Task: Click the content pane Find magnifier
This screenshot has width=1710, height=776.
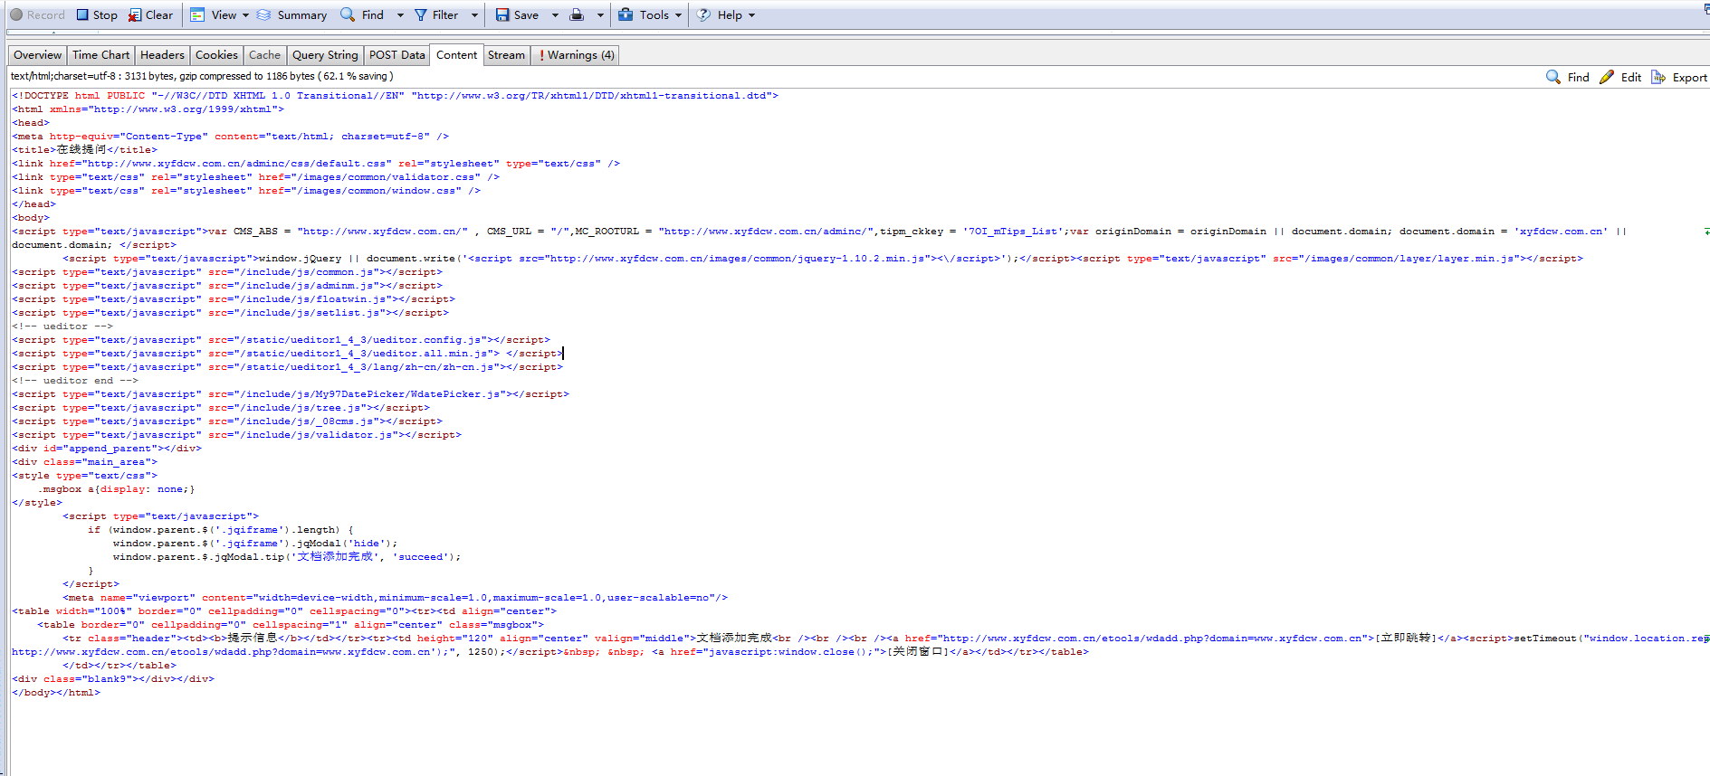Action: click(x=1553, y=78)
